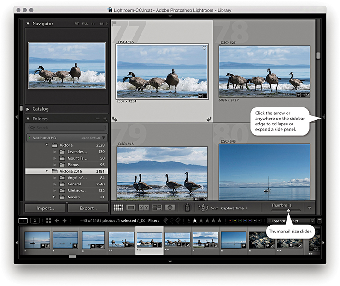Expand the Catalog panel

[28, 109]
